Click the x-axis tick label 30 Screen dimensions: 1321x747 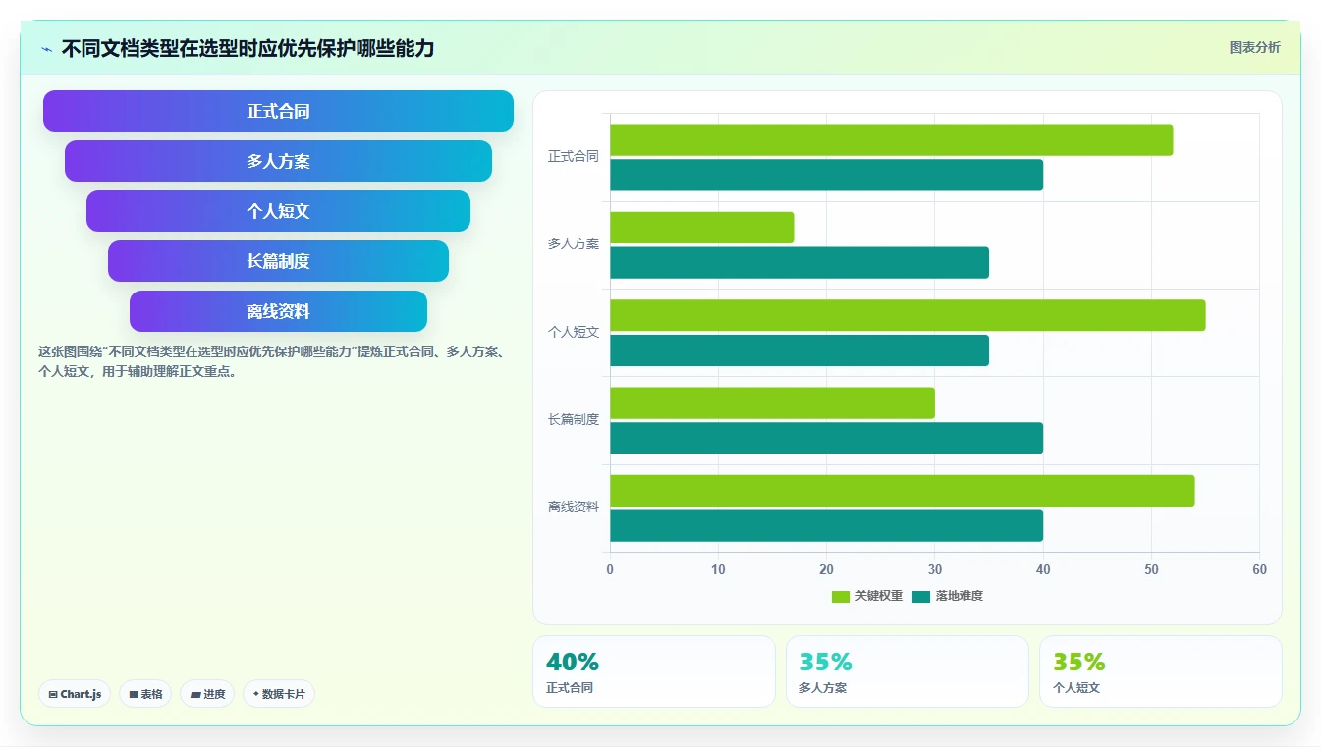click(x=935, y=570)
